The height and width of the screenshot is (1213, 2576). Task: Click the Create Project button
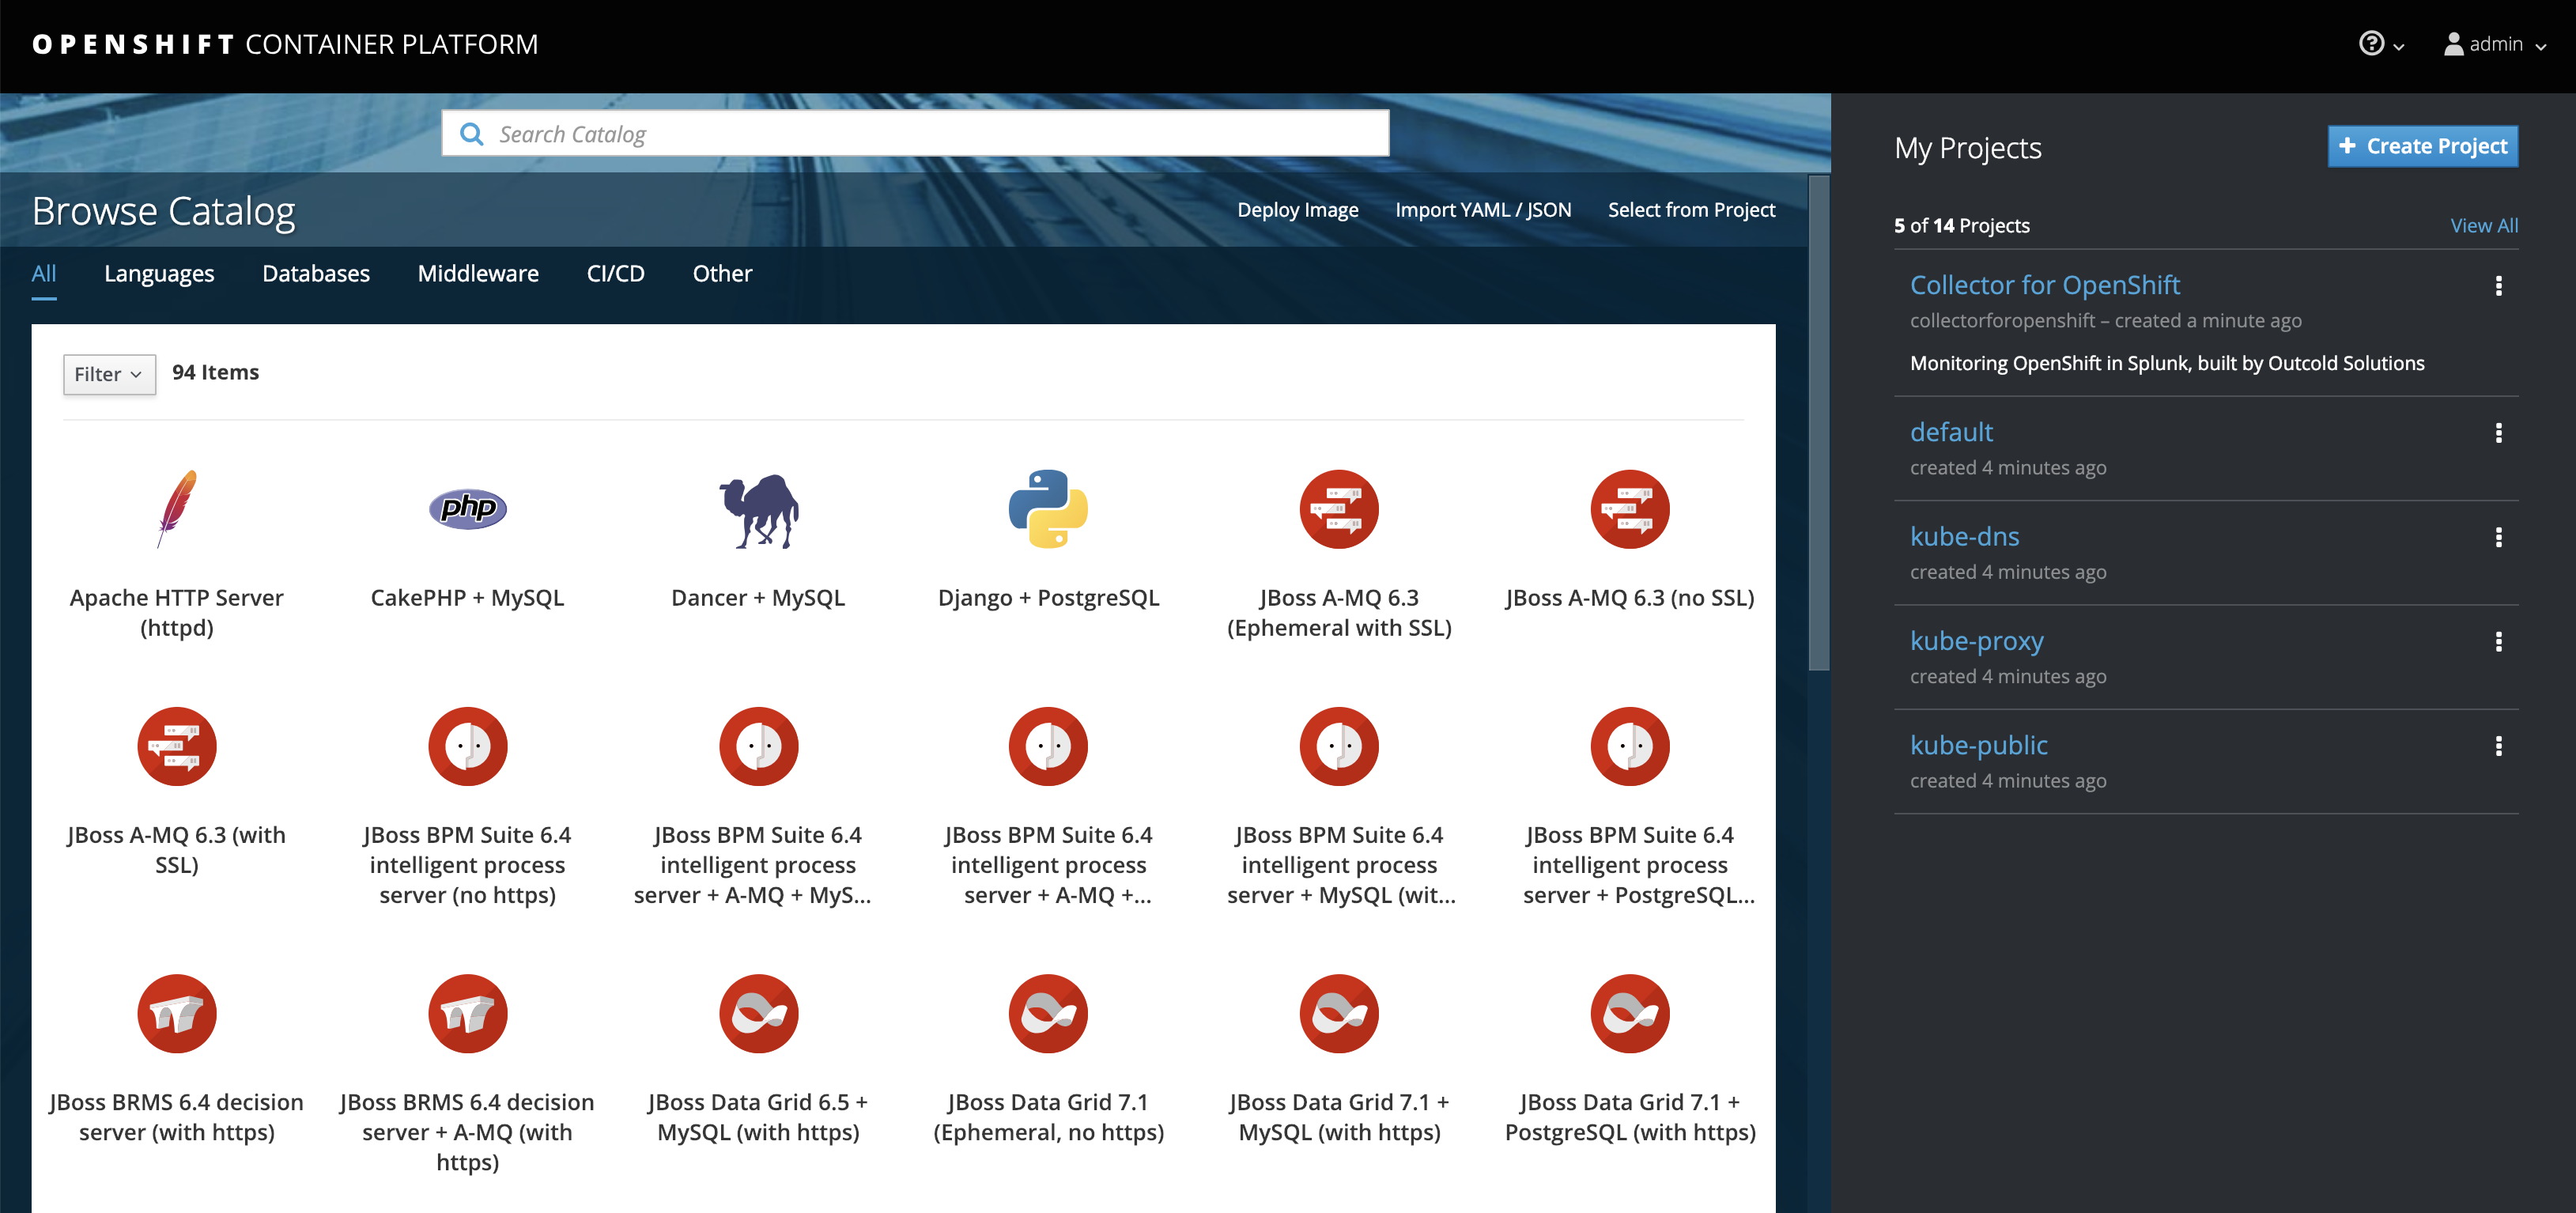(2422, 146)
